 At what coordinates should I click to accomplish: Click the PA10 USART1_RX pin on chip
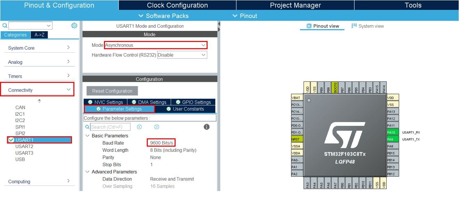click(x=393, y=132)
